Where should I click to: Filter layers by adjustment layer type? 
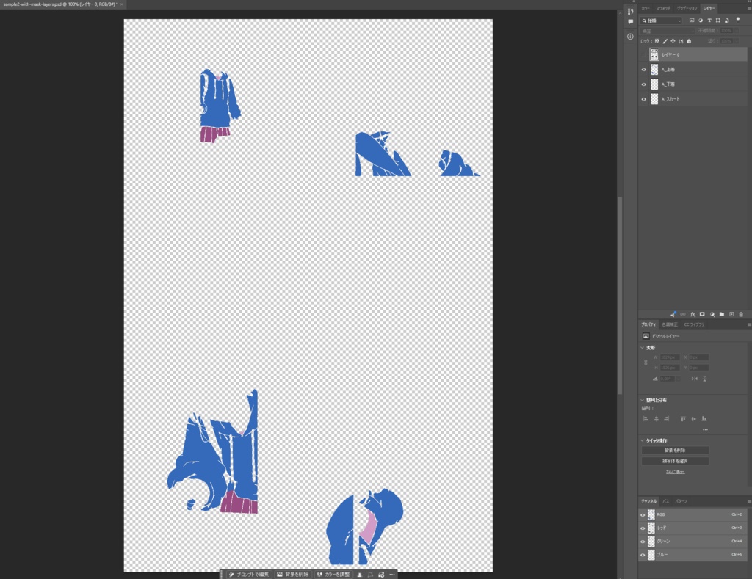click(x=701, y=21)
